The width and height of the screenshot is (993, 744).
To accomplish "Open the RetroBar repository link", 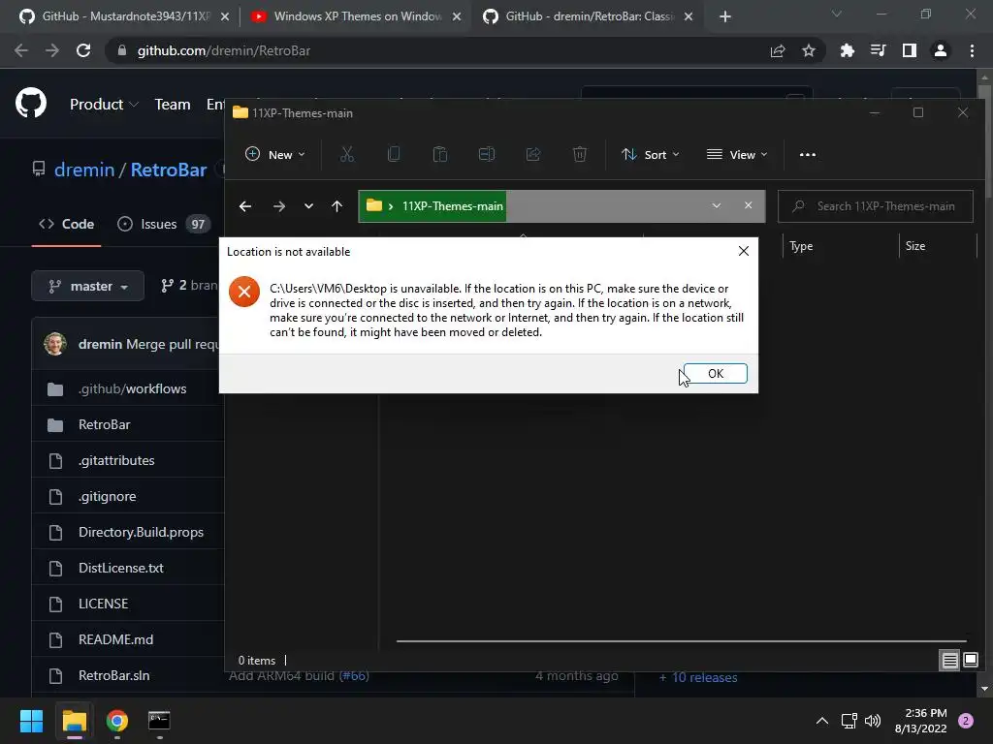I will (169, 170).
